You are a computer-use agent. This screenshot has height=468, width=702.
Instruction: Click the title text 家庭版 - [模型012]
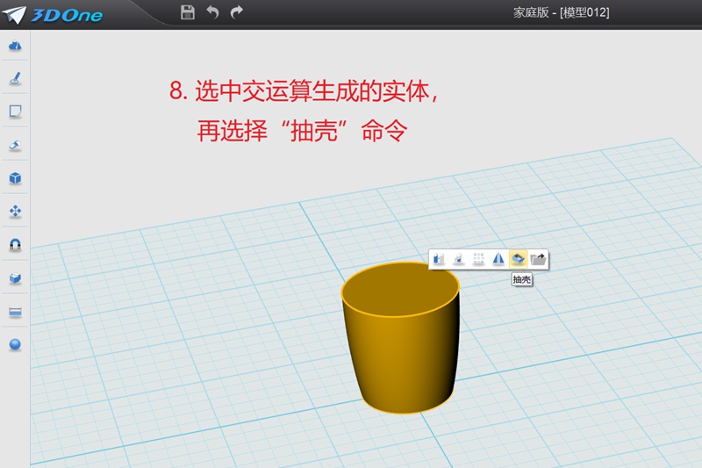coord(561,12)
